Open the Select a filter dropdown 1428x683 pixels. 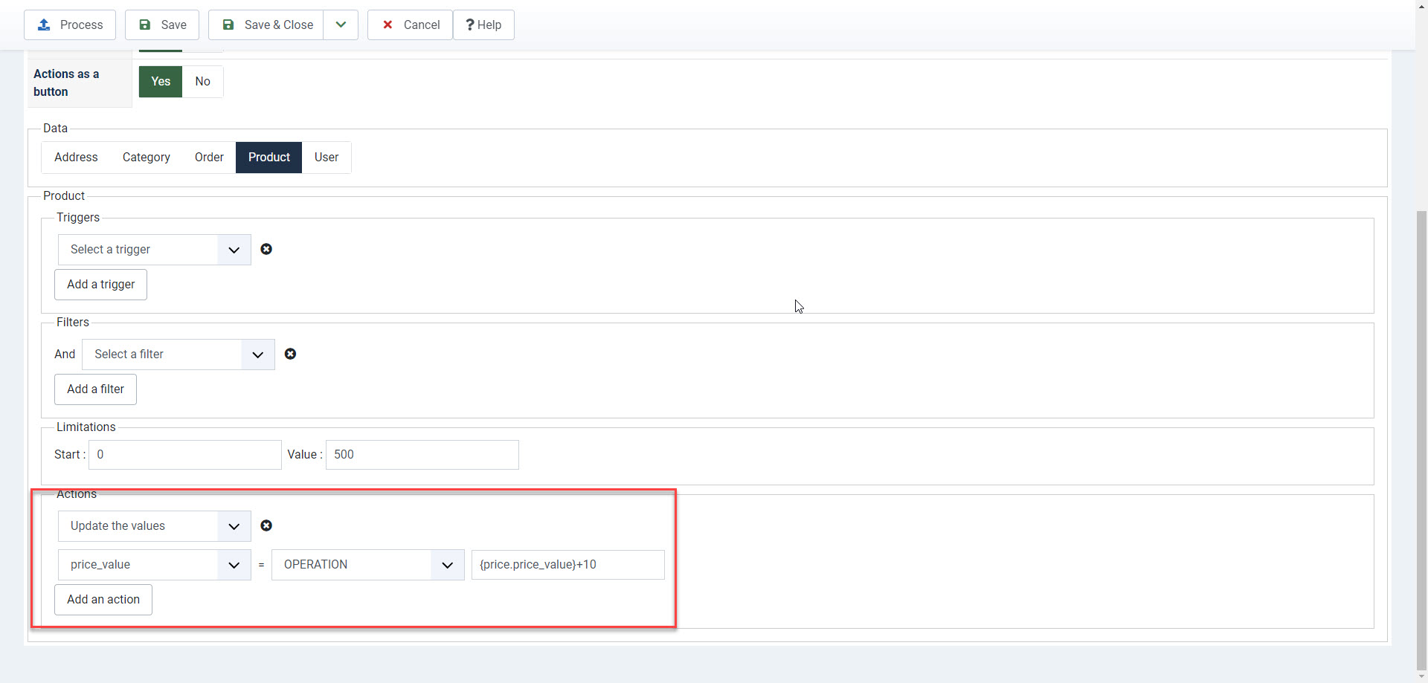[178, 355]
